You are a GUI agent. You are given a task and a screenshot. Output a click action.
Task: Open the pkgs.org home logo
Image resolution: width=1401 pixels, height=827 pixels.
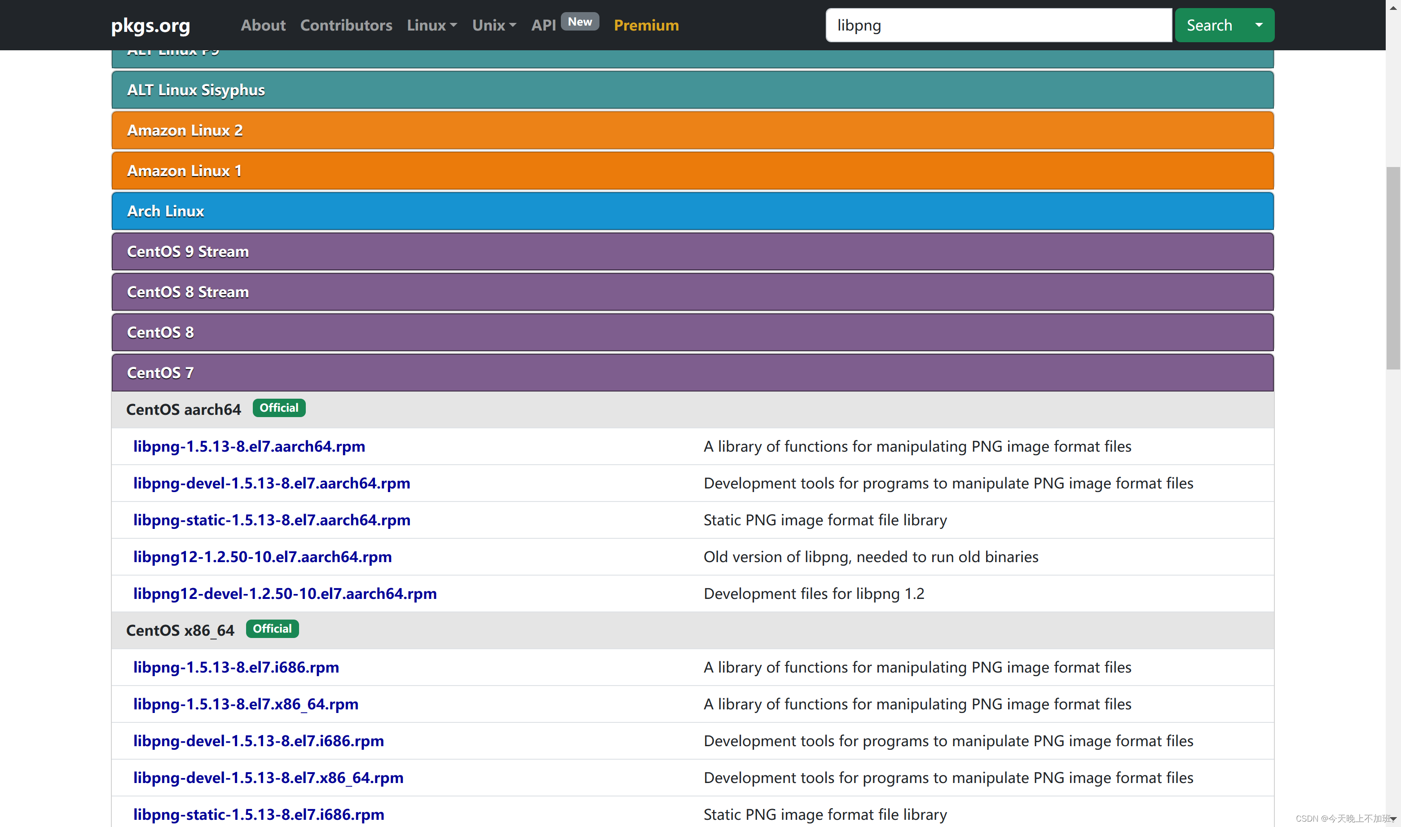coord(150,25)
